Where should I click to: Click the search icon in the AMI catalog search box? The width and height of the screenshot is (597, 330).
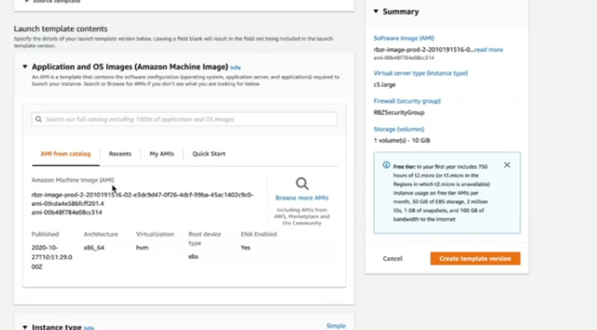pos(38,119)
